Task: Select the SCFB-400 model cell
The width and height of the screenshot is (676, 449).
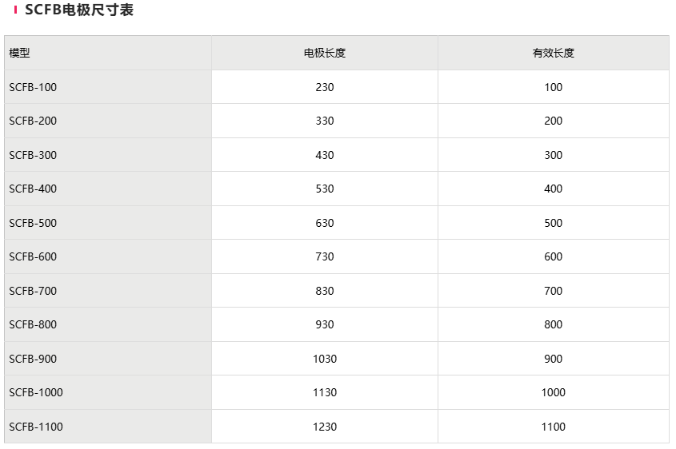Action: [33, 189]
